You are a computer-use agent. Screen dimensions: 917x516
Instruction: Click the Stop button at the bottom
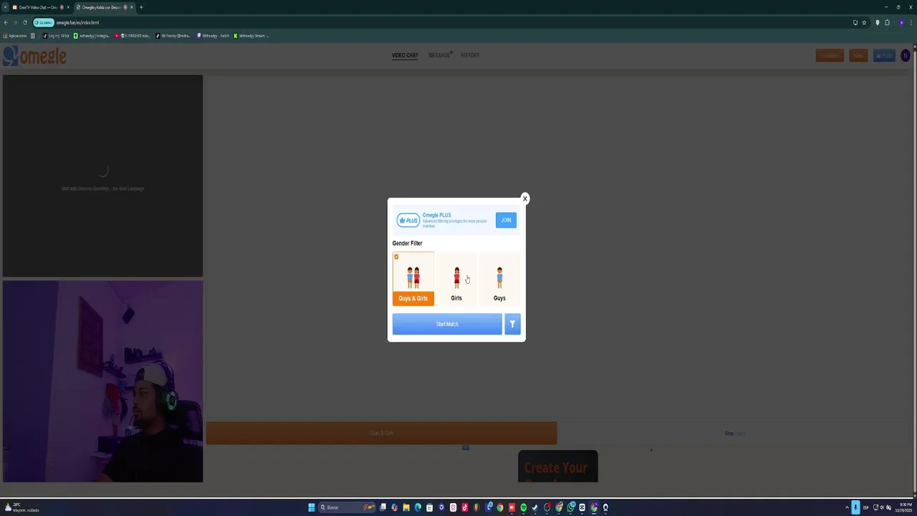pyautogui.click(x=734, y=433)
